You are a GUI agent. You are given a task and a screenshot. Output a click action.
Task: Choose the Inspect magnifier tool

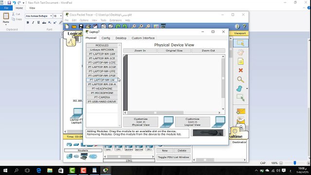tap(240, 79)
